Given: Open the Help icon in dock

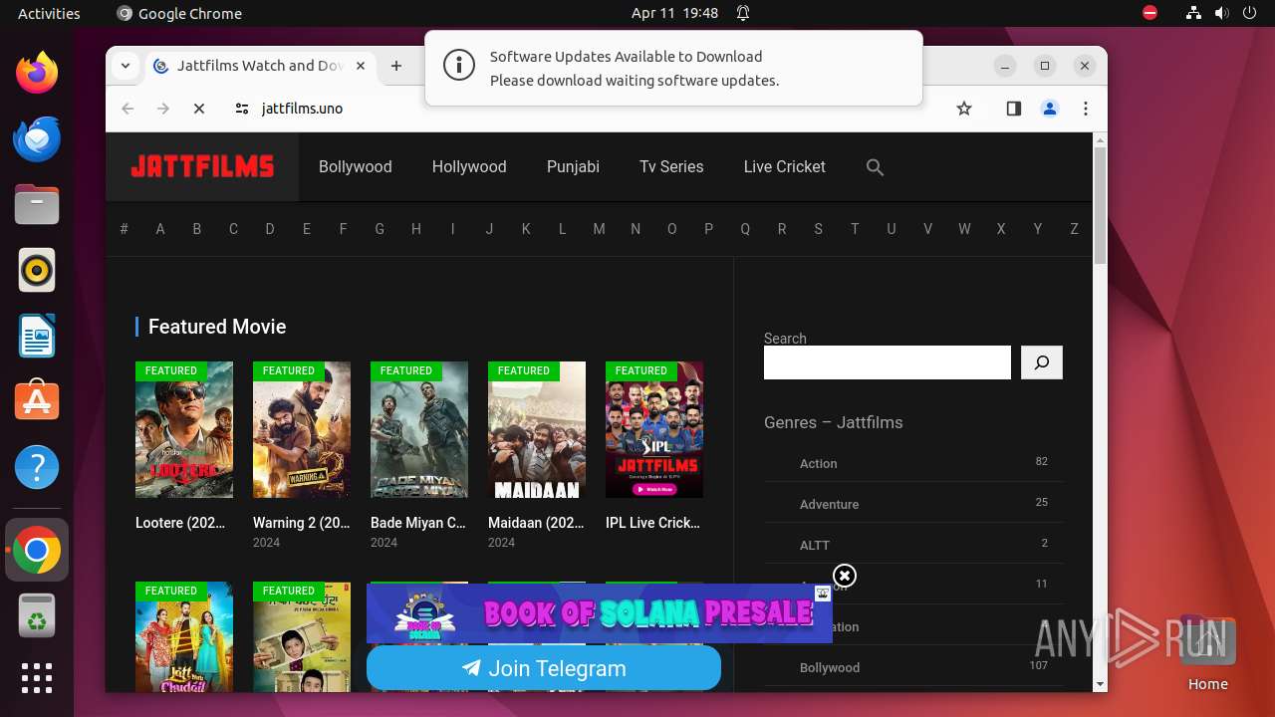Looking at the screenshot, I should [x=37, y=467].
